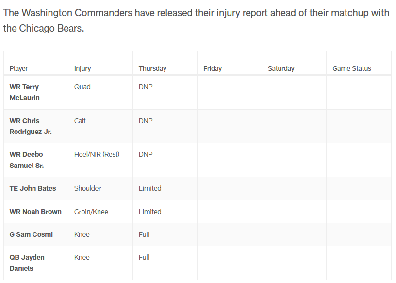Click G Sam Cosmi name
This screenshot has height=283, width=396.
(31, 234)
